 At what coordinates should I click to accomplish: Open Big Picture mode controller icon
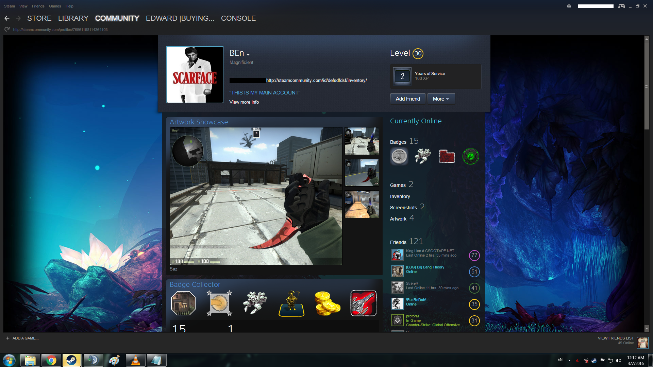pyautogui.click(x=621, y=6)
